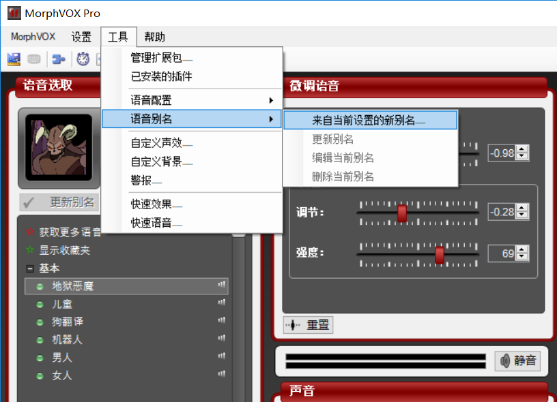
Task: Increase the 强度 69 value up arrow
Action: (x=522, y=249)
